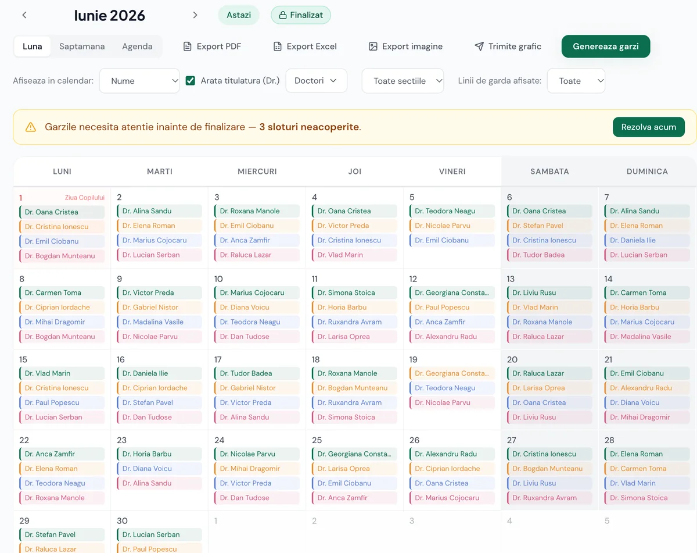The width and height of the screenshot is (697, 553).
Task: Select Dr. Stefan Pavel on June 29
Action: [62, 535]
